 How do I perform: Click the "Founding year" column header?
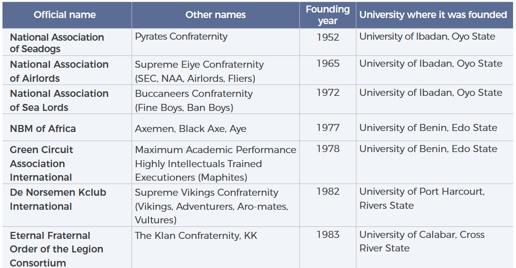[x=327, y=15]
